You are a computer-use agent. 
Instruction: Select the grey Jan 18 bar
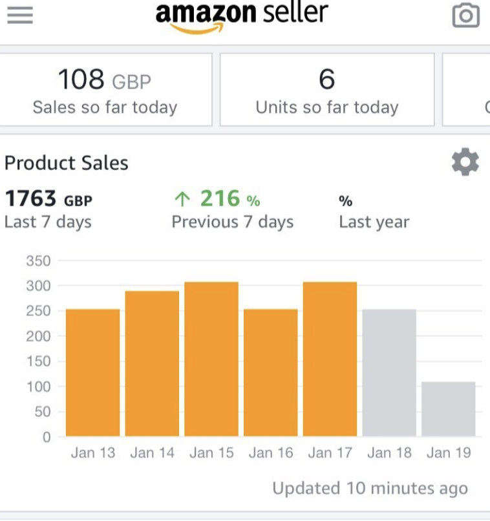(389, 372)
